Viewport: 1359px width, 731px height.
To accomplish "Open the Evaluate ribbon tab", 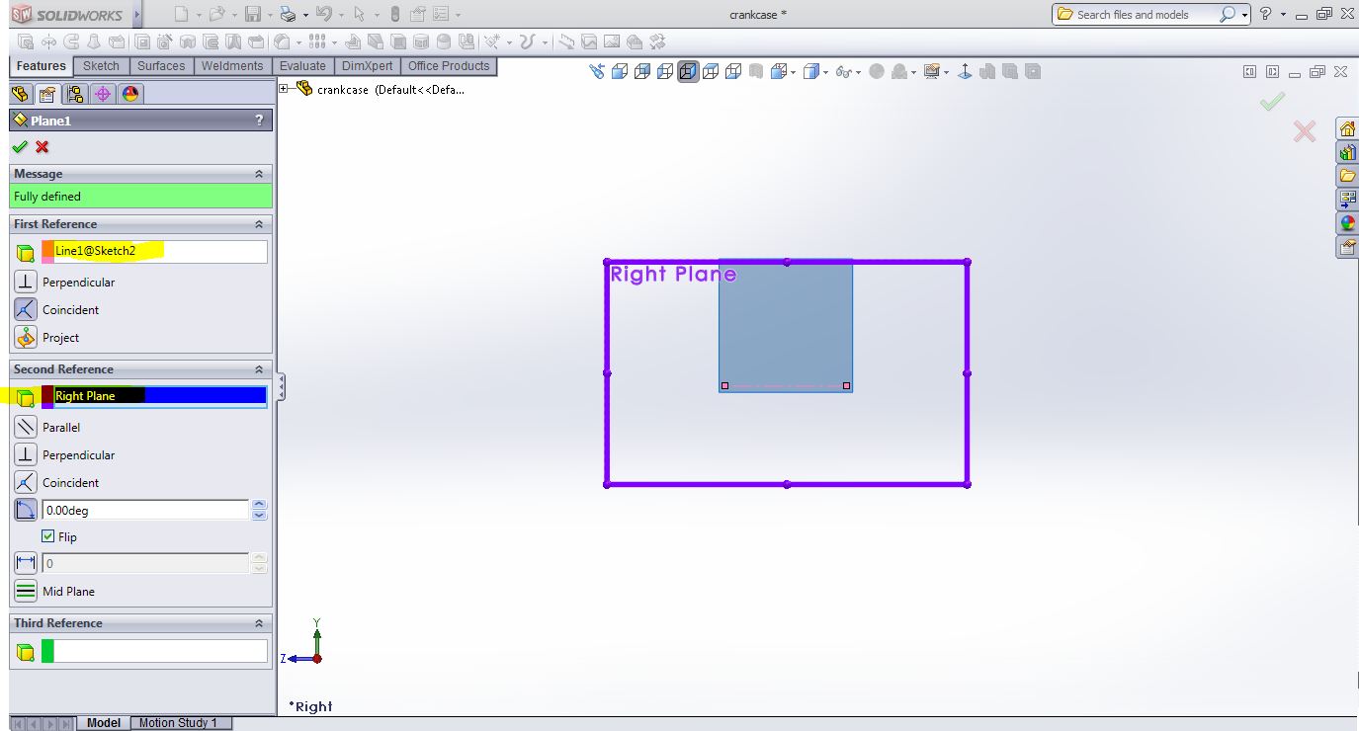I will click(302, 65).
